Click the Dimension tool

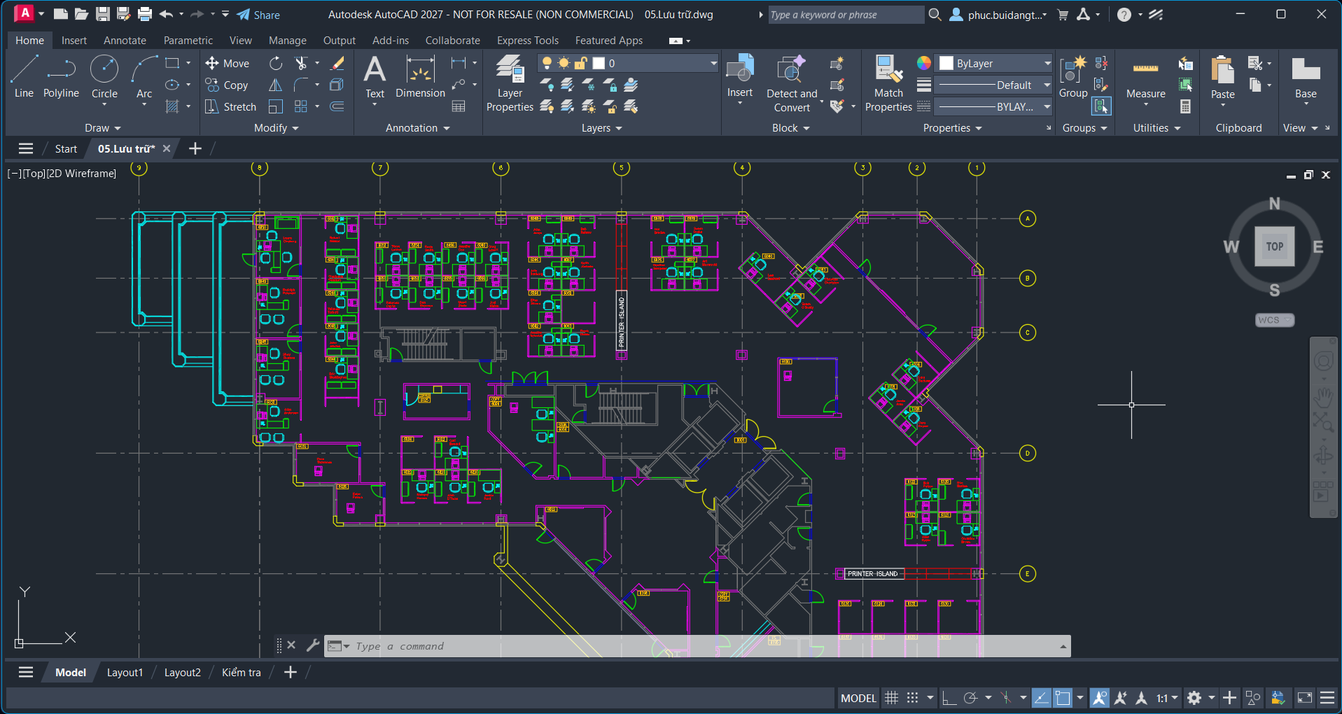(420, 77)
